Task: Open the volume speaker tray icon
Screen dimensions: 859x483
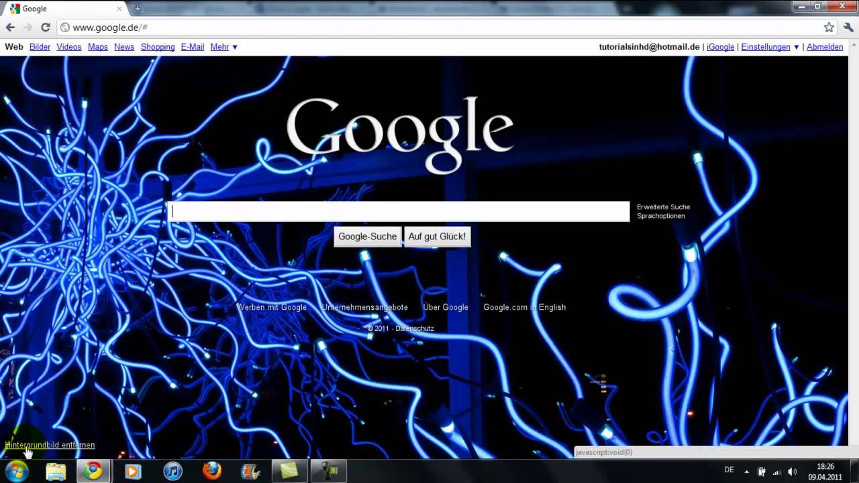Action: click(x=793, y=471)
